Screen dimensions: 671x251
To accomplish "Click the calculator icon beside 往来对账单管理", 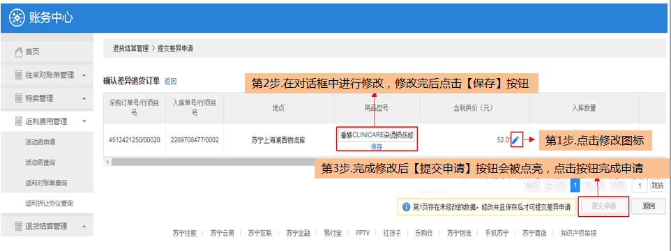I will pos(18,75).
